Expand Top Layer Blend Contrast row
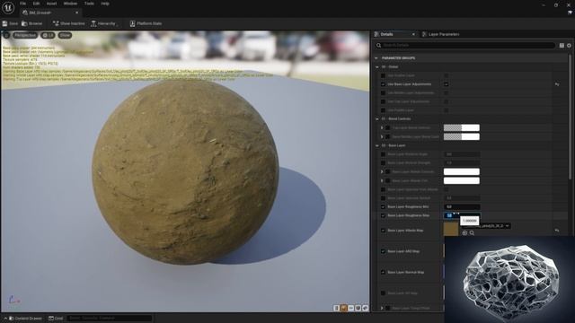Image resolution: width=575 pixels, height=323 pixels. point(382,127)
